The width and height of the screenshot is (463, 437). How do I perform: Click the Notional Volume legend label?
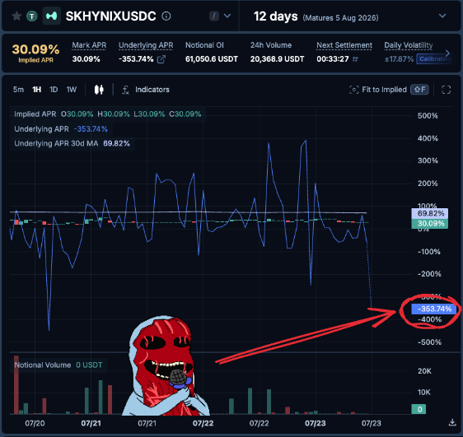pos(43,365)
